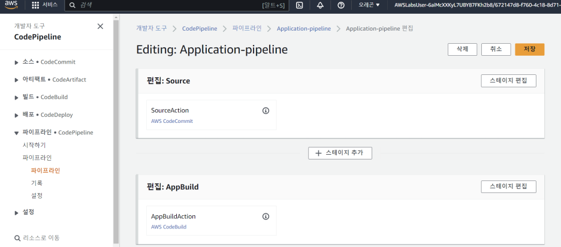Open AWS CodeCommit link on SourceAction
561x247 pixels.
172,121
